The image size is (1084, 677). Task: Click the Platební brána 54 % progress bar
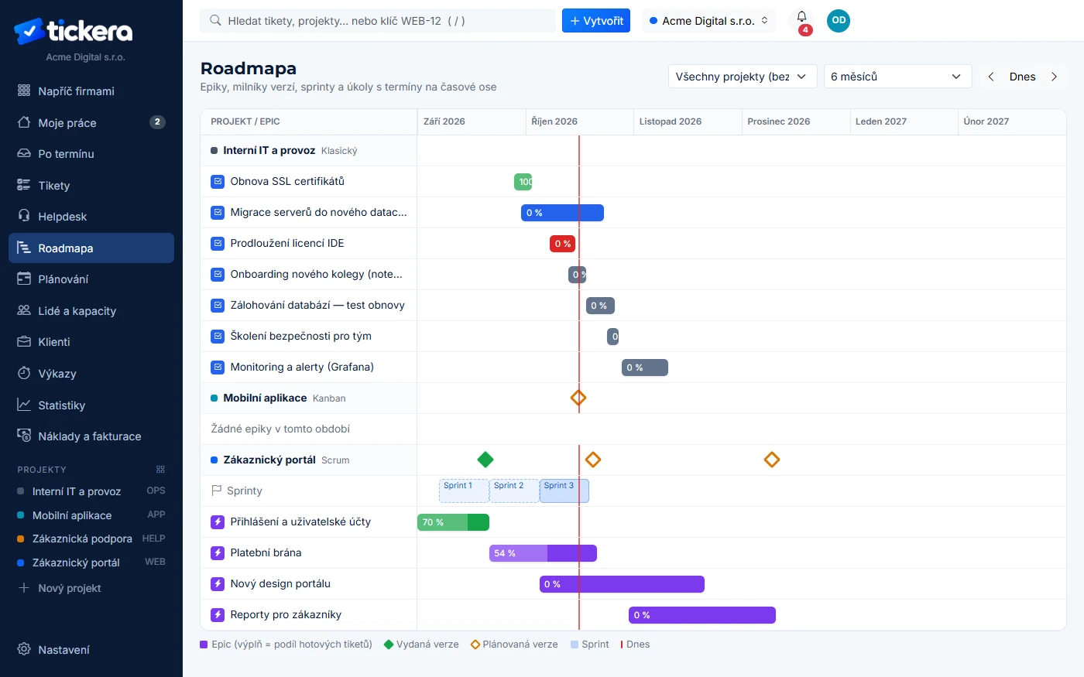[x=543, y=553]
